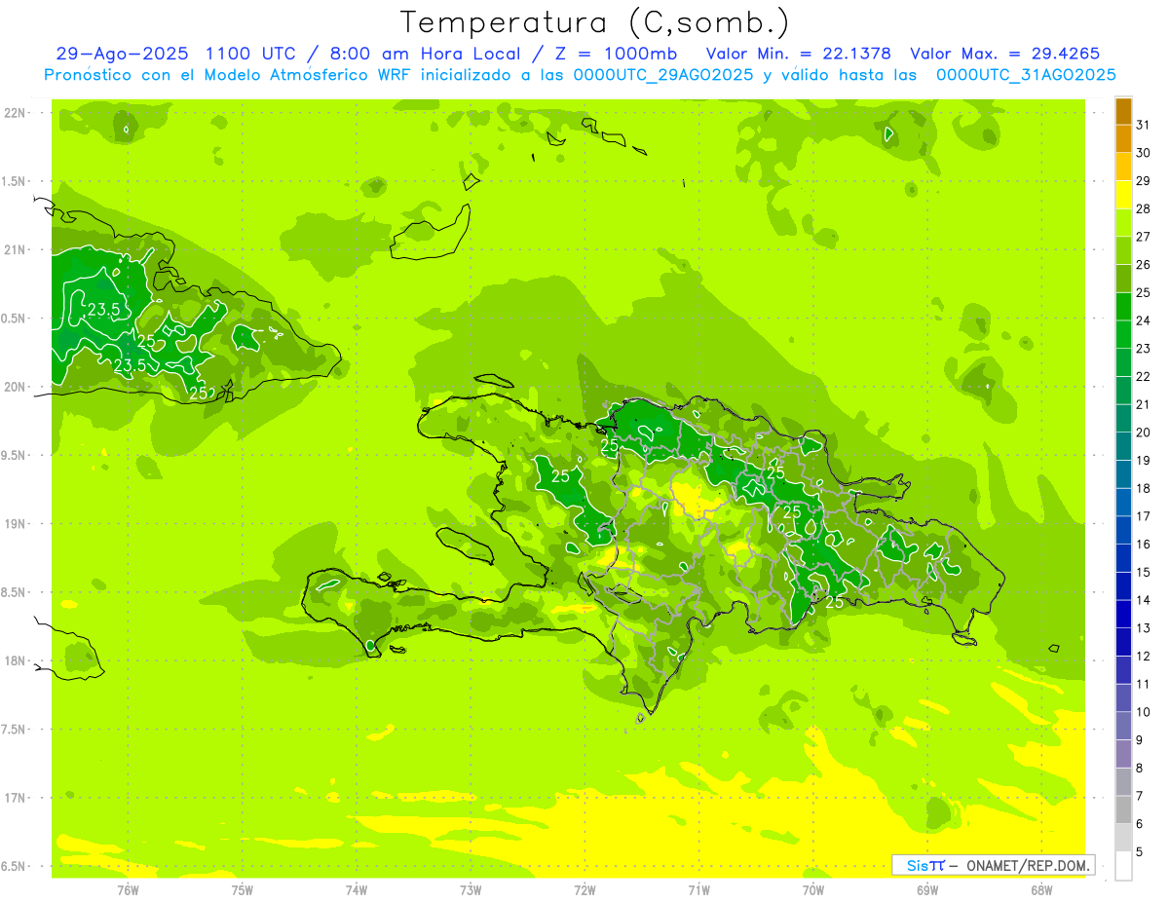Click "0000UTC_29AGO2025" initialization time text
1169x903 pixels.
click(664, 75)
